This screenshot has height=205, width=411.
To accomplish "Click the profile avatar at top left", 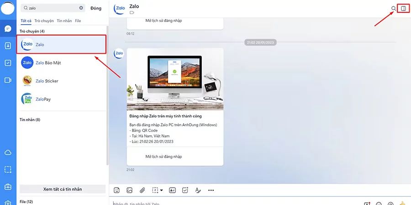I will click(8, 8).
